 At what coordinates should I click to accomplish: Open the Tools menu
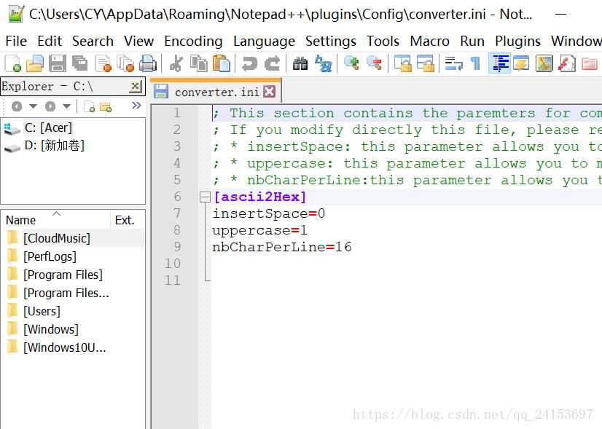point(383,41)
